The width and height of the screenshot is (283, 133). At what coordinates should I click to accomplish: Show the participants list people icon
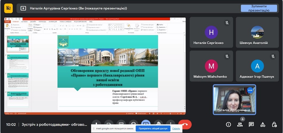(240, 124)
